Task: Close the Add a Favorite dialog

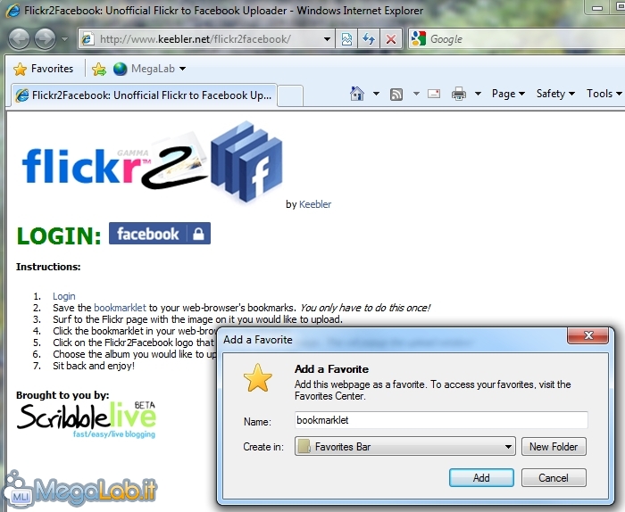Action: point(587,335)
